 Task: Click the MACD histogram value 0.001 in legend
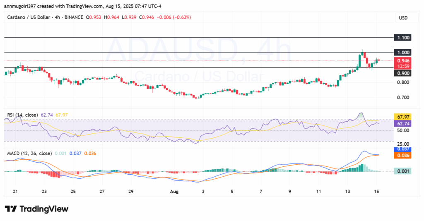(x=60, y=154)
